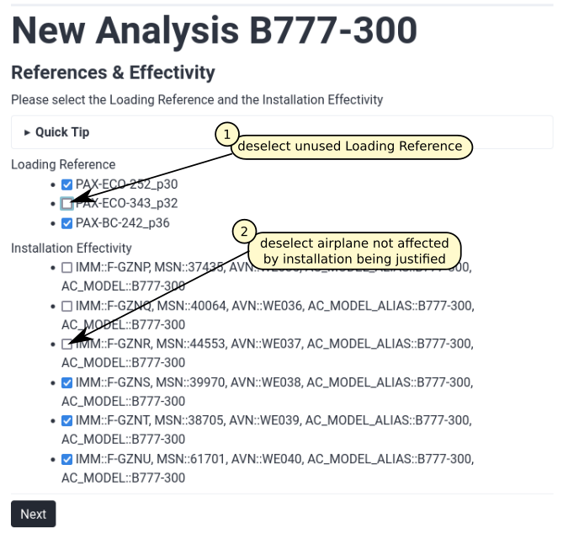Click the number 2 annotation marker
The width and height of the screenshot is (563, 534).
[244, 232]
